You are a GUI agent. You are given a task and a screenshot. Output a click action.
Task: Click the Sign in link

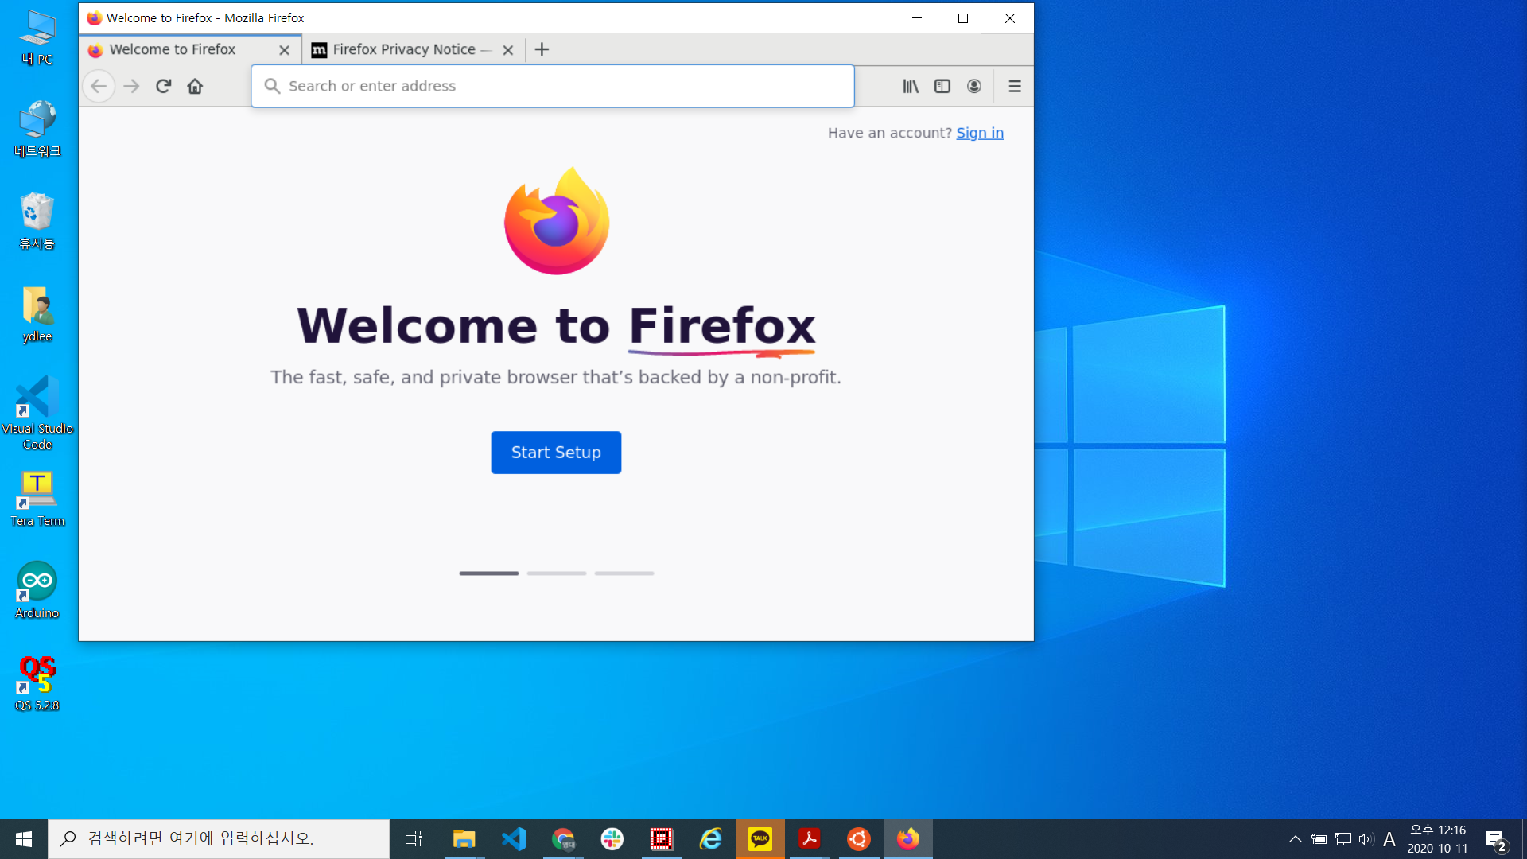coord(979,133)
